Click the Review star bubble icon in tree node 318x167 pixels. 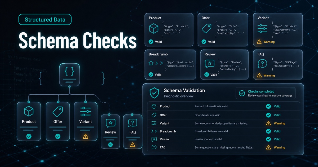tap(111, 123)
